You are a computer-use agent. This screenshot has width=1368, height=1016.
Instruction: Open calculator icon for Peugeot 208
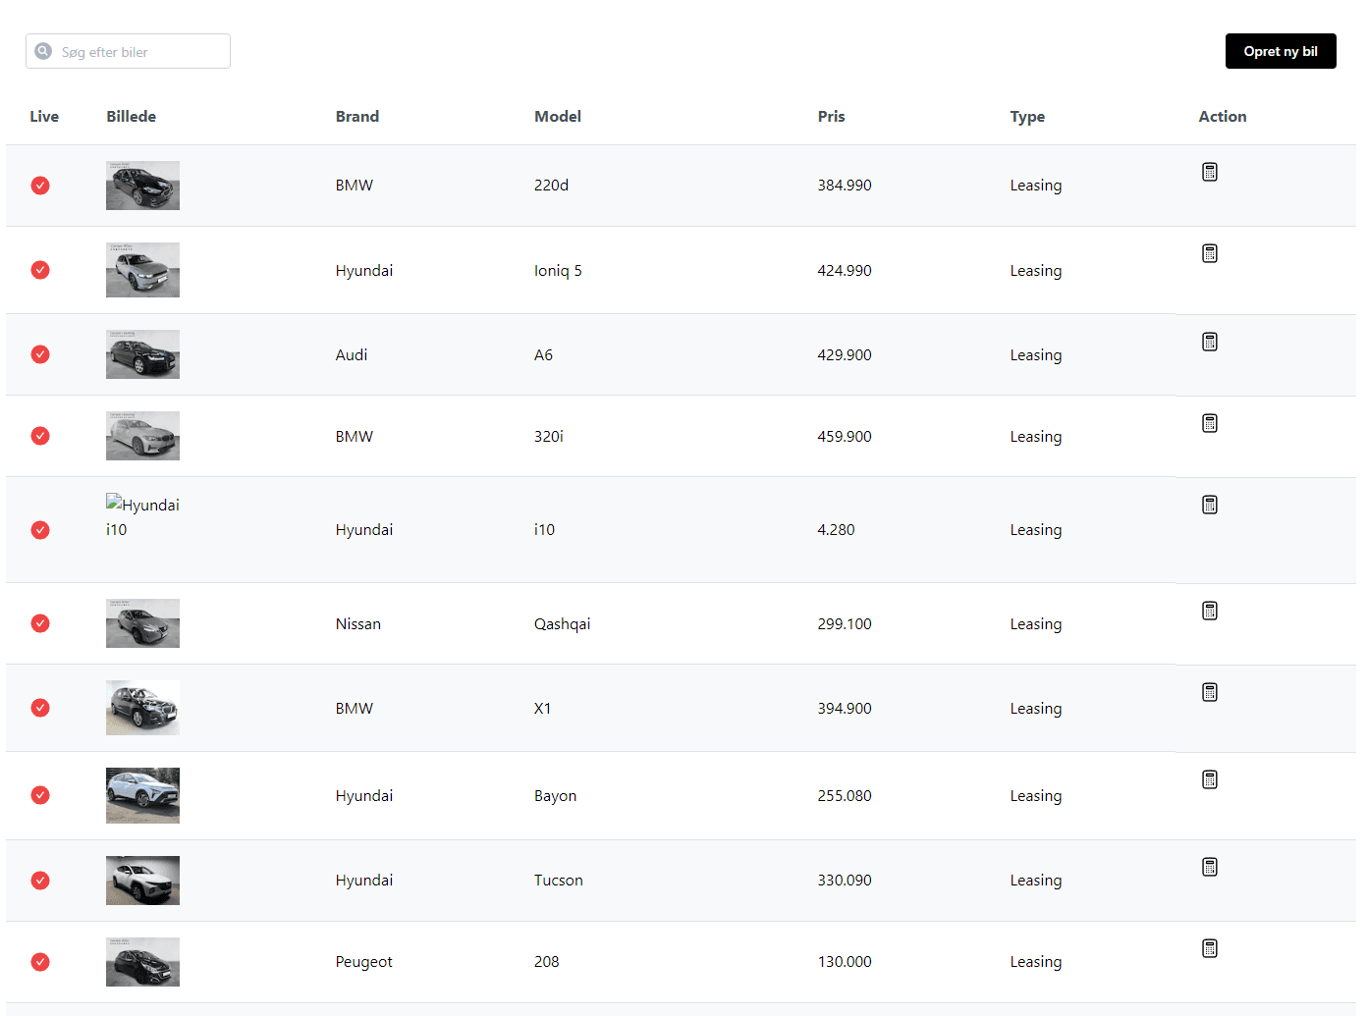[x=1210, y=948]
